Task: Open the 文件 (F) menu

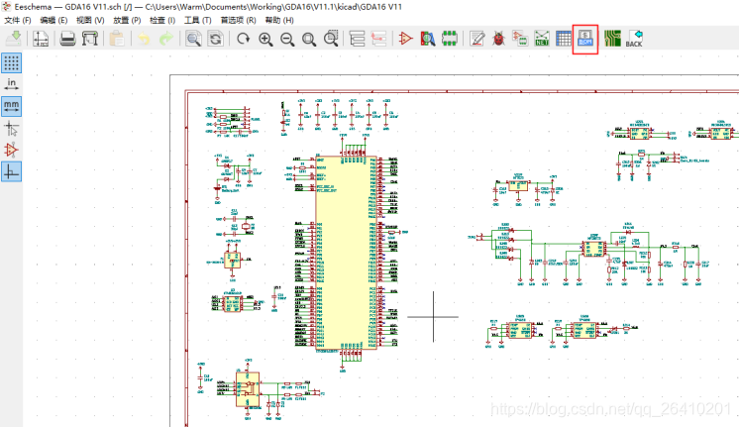Action: 18,20
